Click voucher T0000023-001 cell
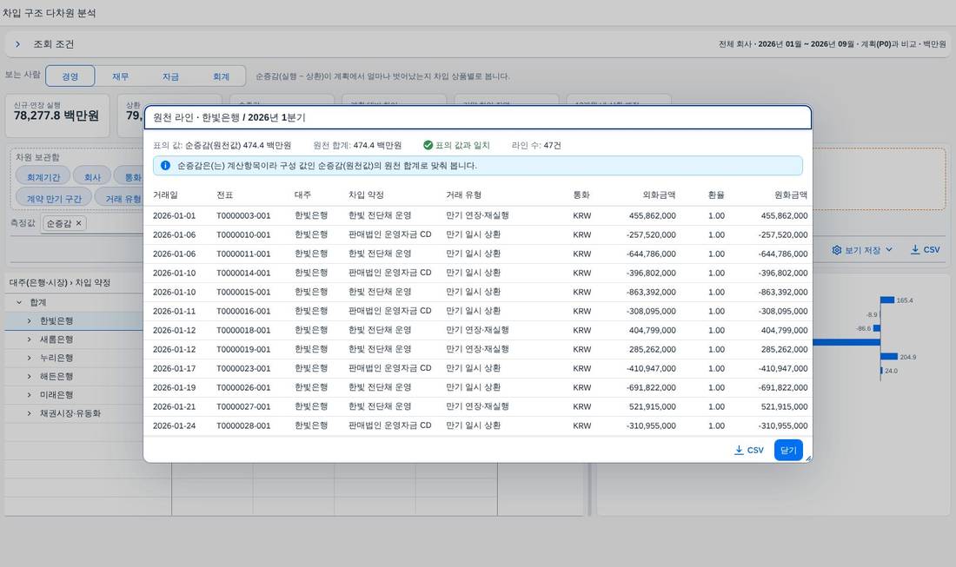This screenshot has height=567, width=956. tap(243, 368)
